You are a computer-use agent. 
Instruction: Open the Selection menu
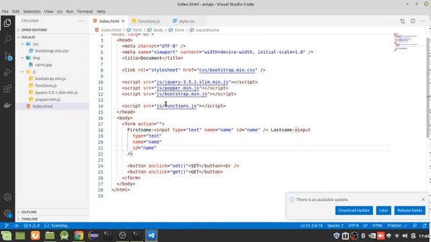pos(32,11)
